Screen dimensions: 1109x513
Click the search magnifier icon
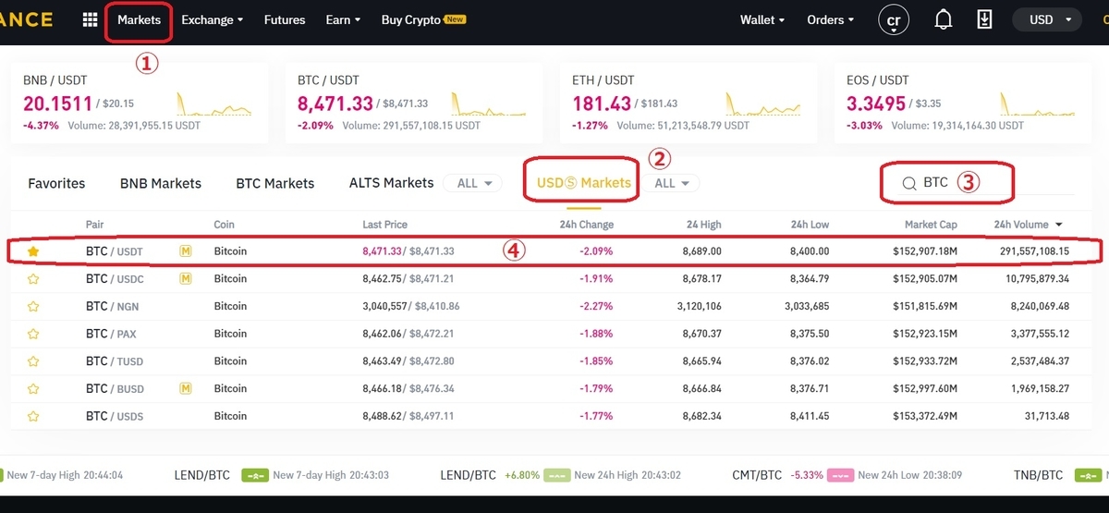pyautogui.click(x=908, y=183)
